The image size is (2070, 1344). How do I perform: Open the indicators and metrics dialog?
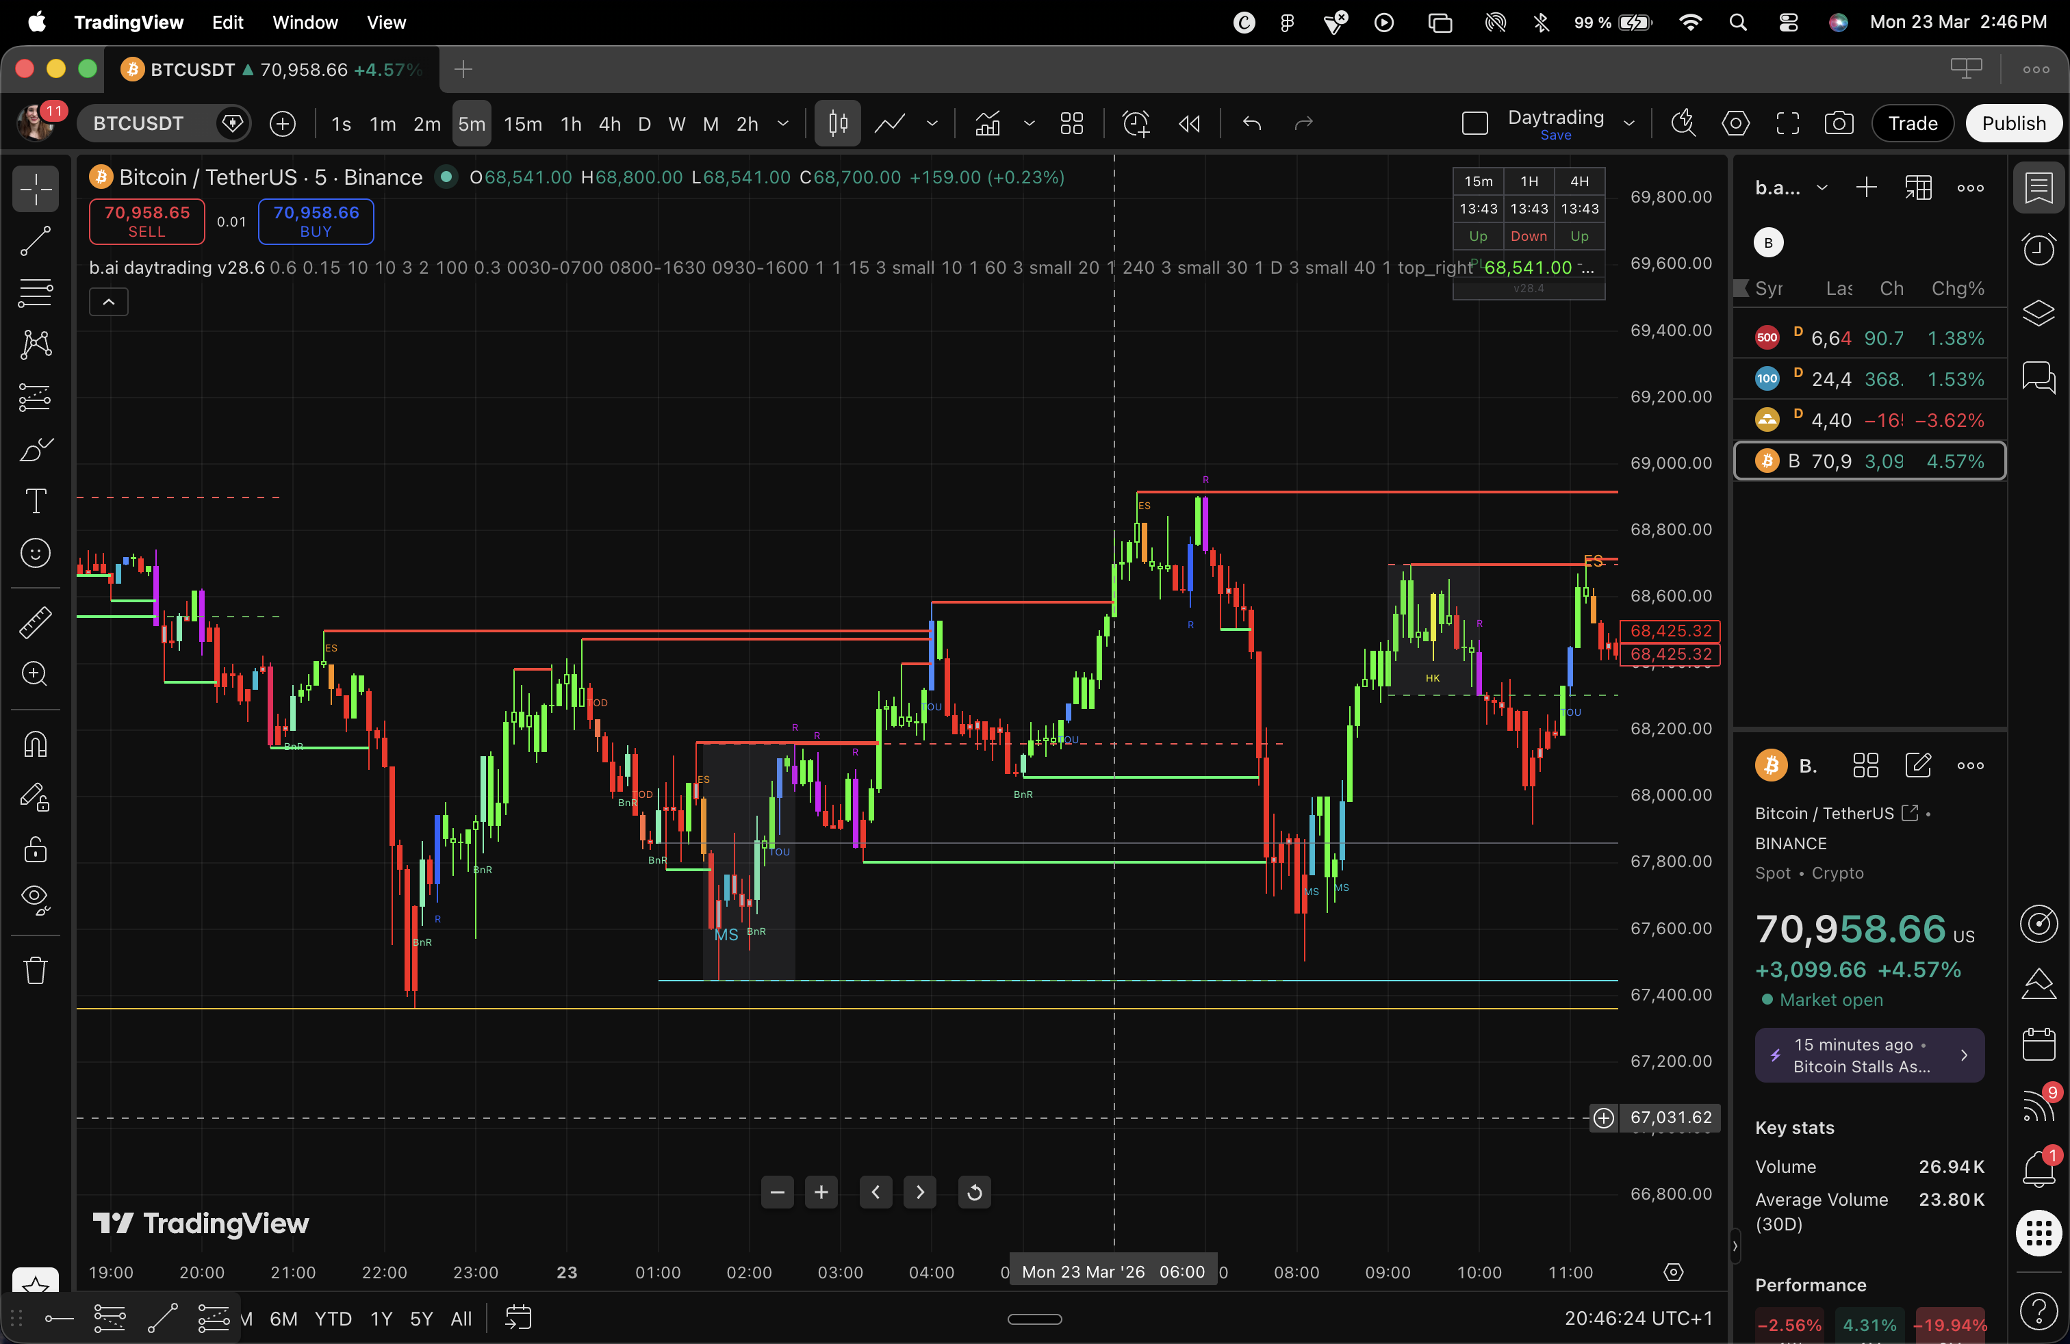point(988,123)
